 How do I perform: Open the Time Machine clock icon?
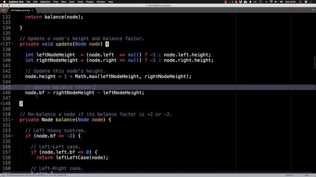261,2
